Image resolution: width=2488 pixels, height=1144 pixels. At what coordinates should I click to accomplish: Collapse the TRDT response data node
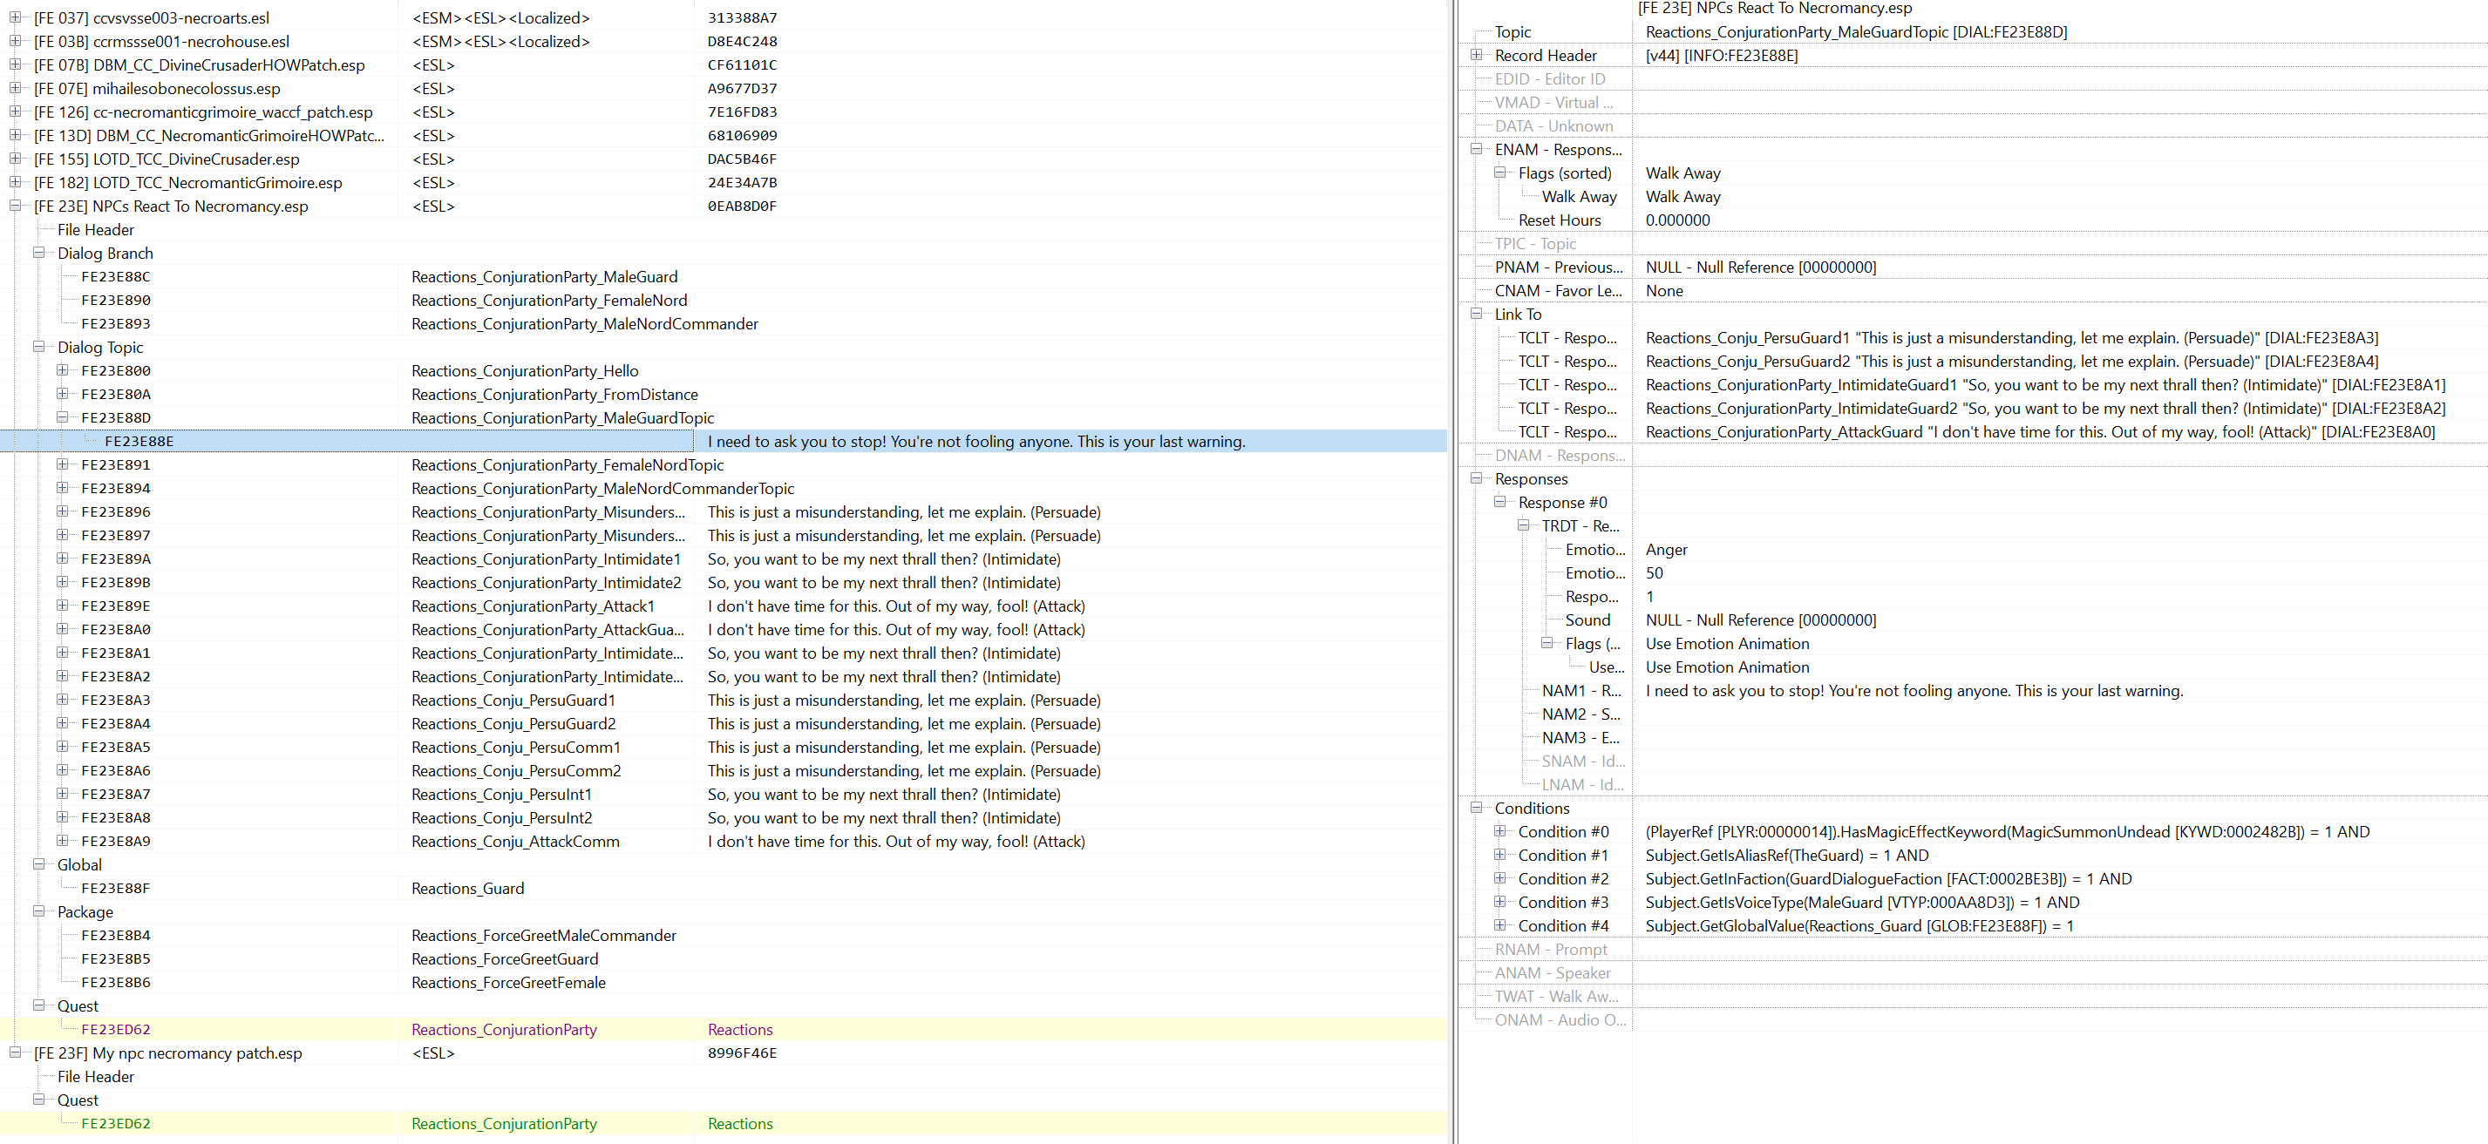tap(1523, 525)
